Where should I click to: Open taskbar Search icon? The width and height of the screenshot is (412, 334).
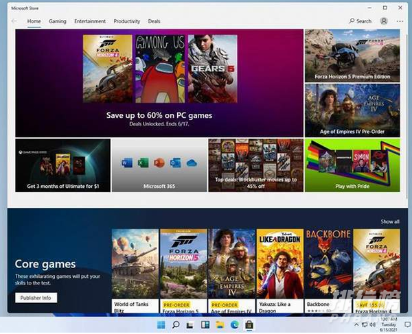tap(176, 325)
